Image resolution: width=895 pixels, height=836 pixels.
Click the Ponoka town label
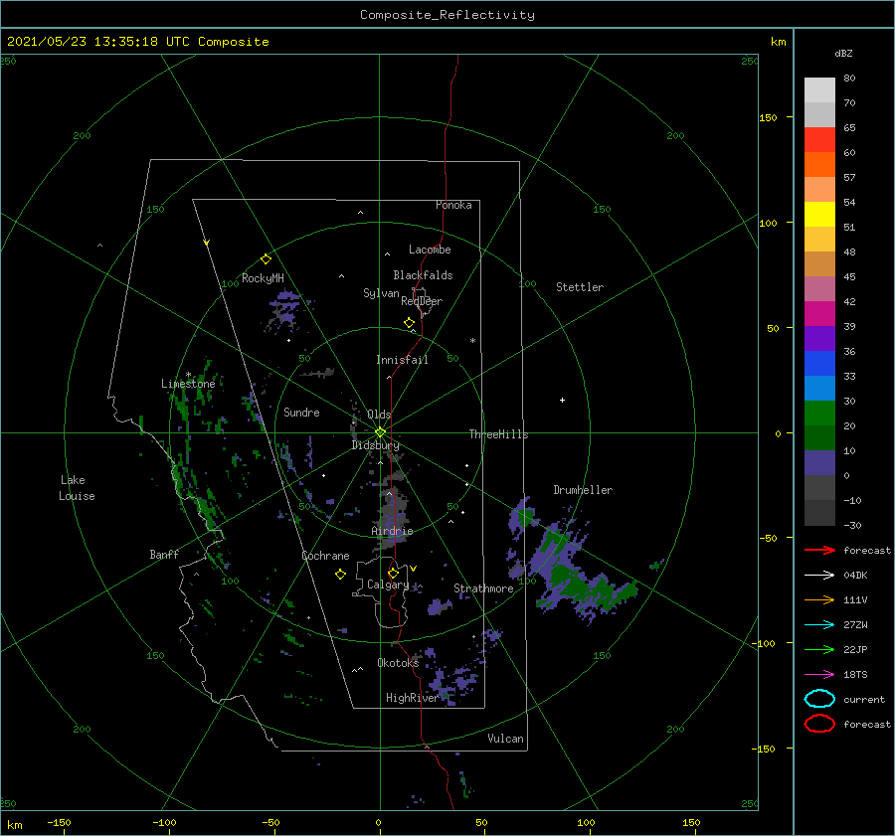[453, 205]
